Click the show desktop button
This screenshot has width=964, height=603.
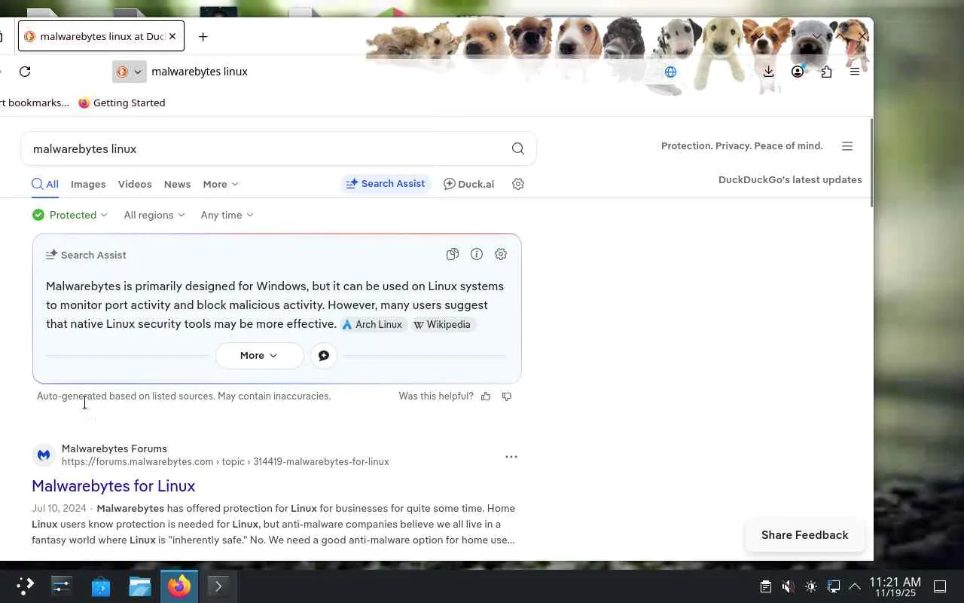tap(940, 586)
